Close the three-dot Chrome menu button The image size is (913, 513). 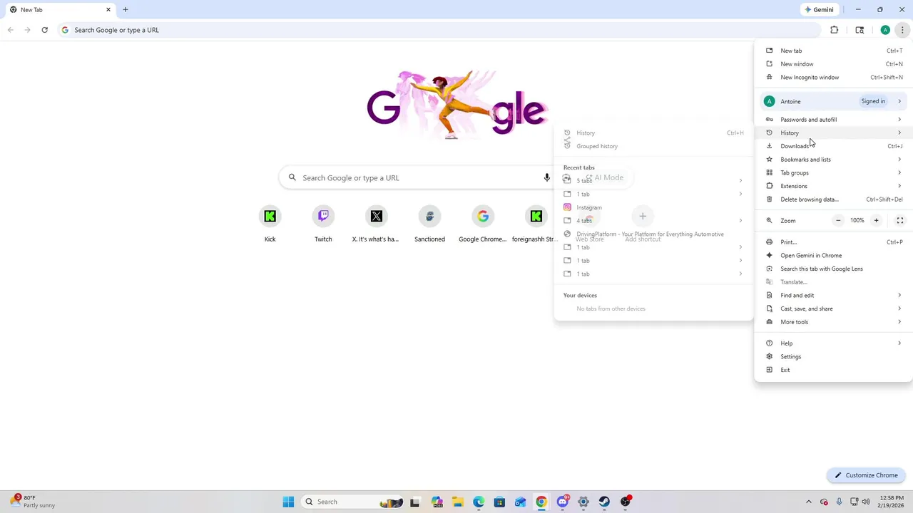tap(902, 30)
